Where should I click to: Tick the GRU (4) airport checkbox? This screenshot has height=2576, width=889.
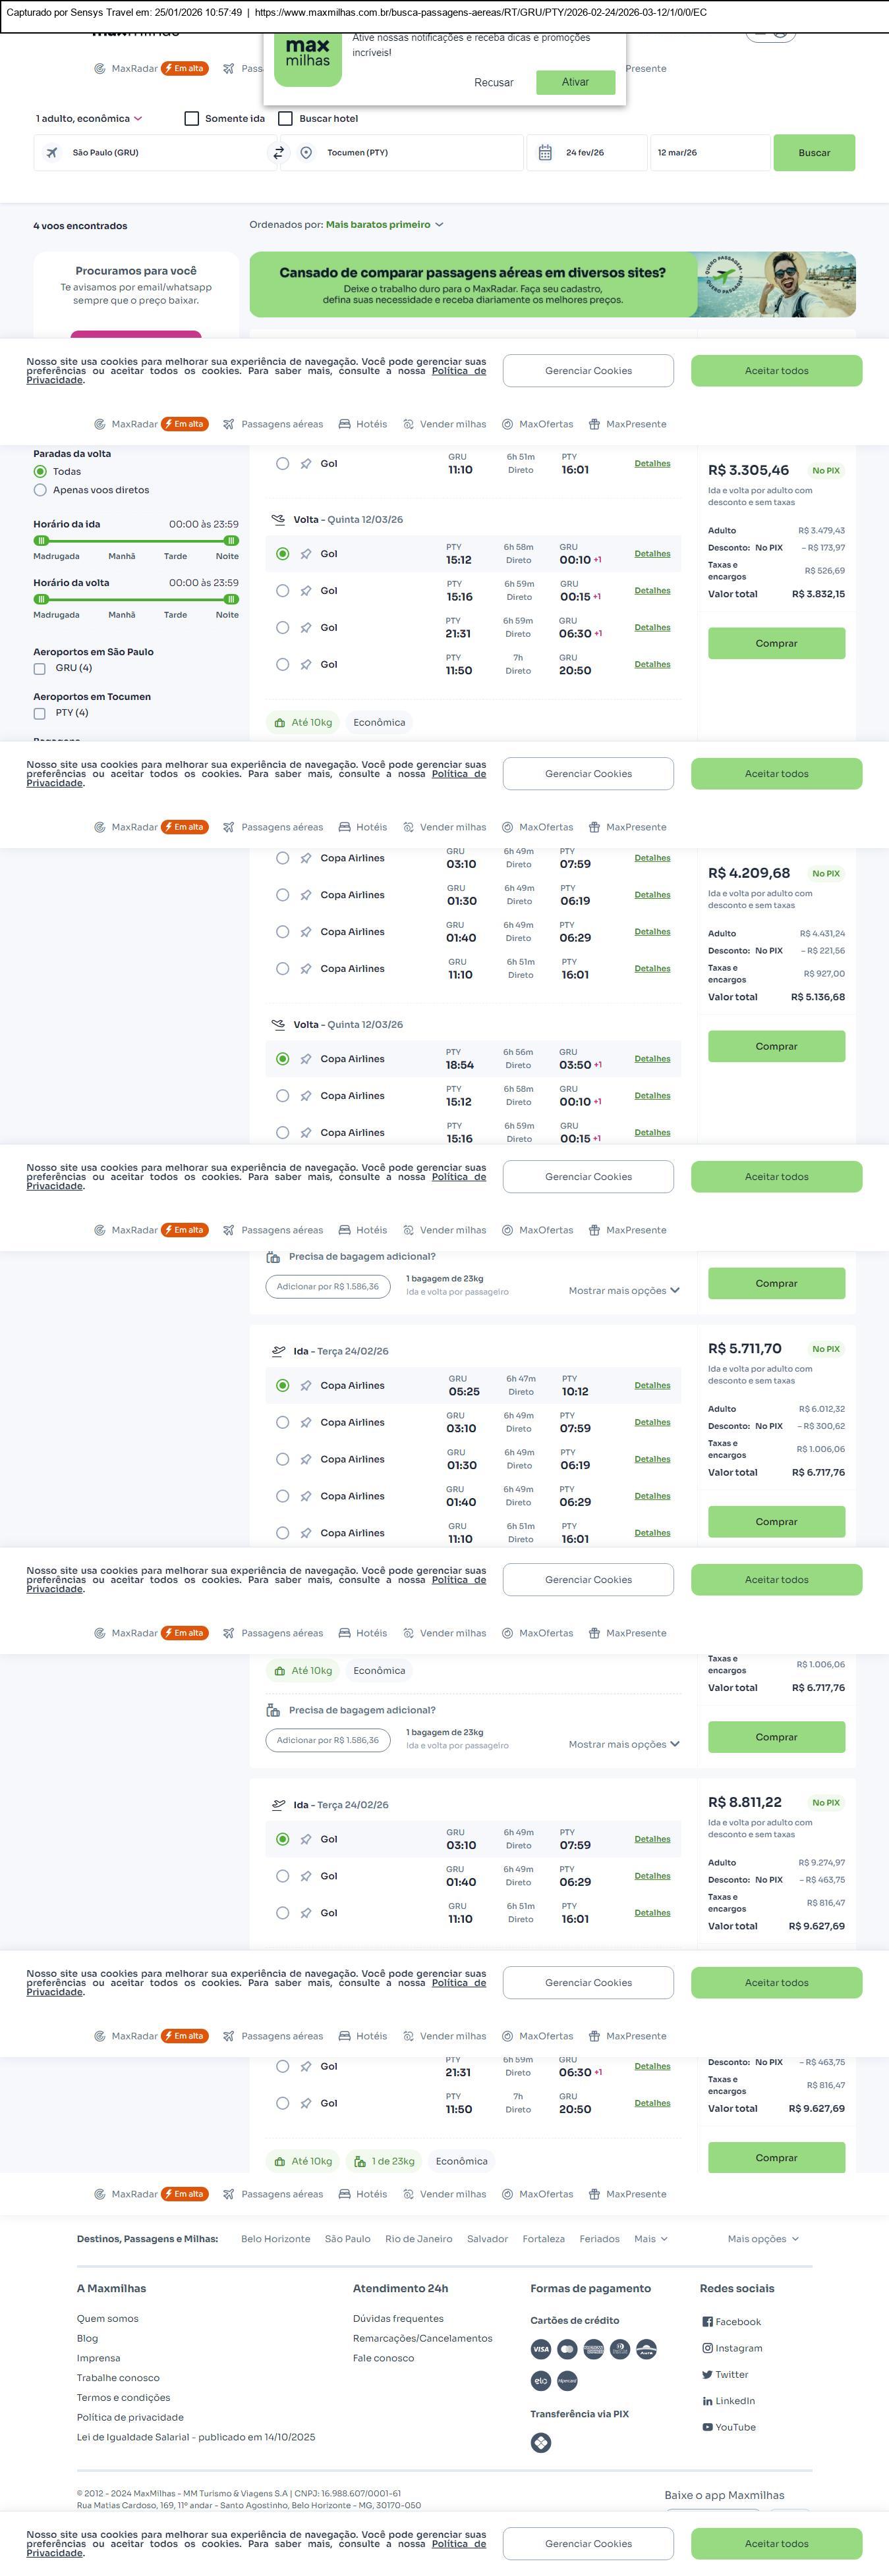tap(40, 669)
